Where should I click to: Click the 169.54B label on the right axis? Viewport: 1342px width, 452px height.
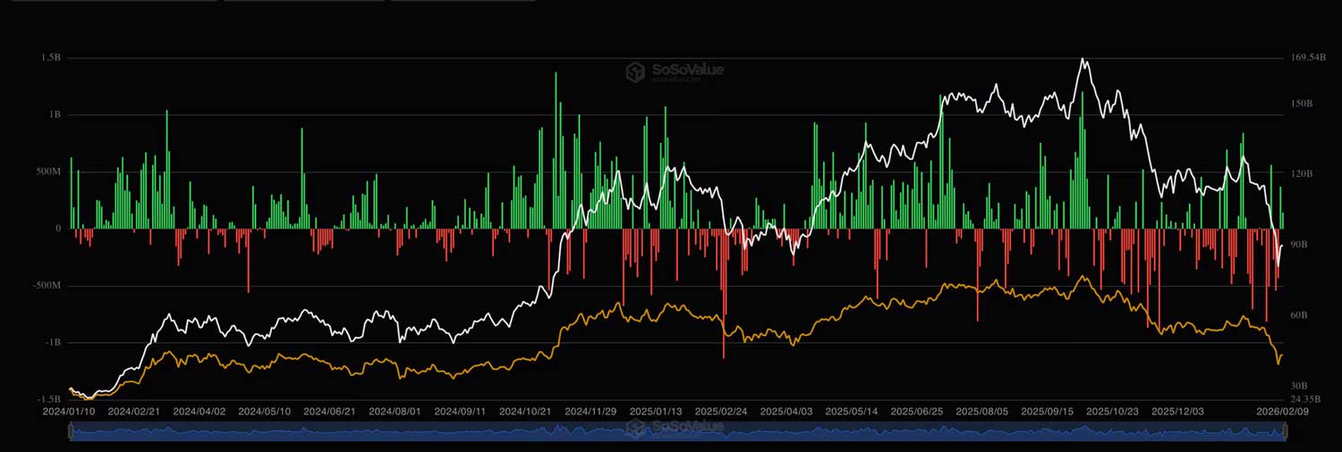[1310, 58]
